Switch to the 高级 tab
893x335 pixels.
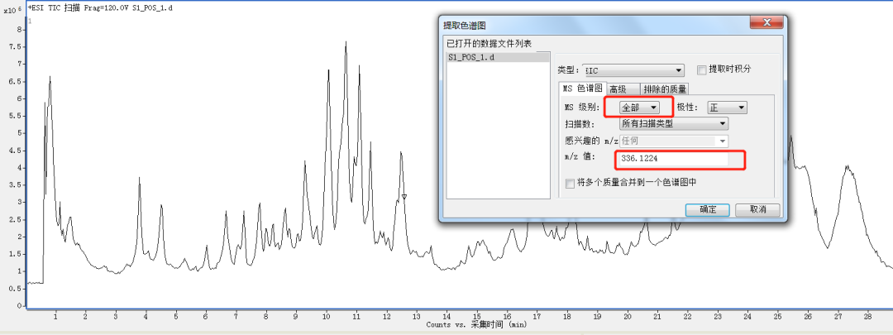623,89
